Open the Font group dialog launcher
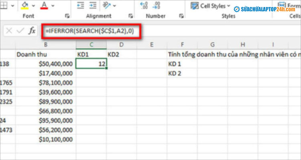Screen dimensions: 301x160 [67, 16]
